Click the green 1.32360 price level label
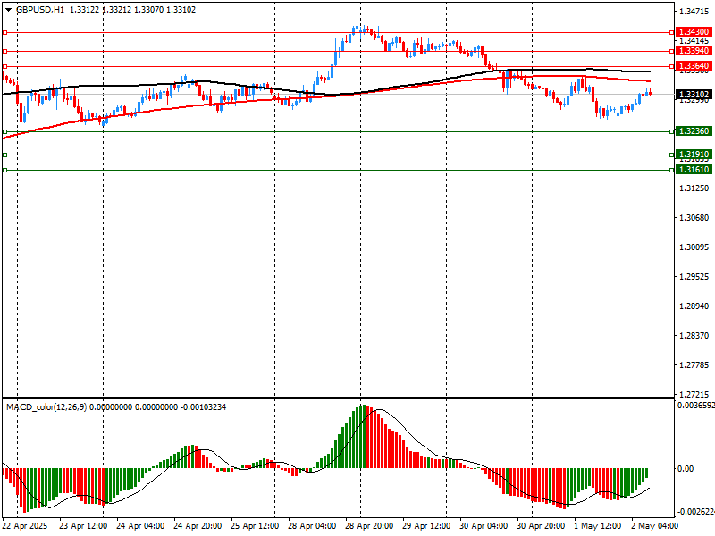Image resolution: width=715 pixels, height=536 pixels. pos(694,131)
